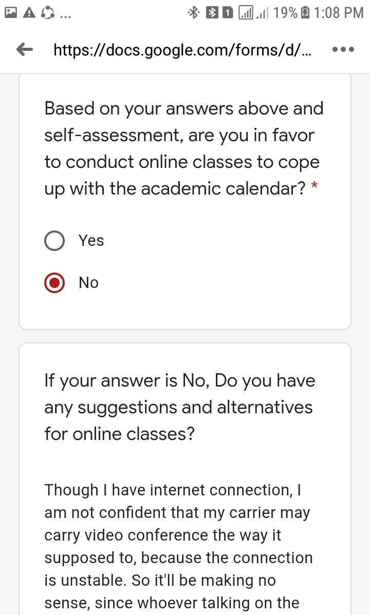Tap the battery charging icon
The image size is (370, 615).
tap(305, 13)
